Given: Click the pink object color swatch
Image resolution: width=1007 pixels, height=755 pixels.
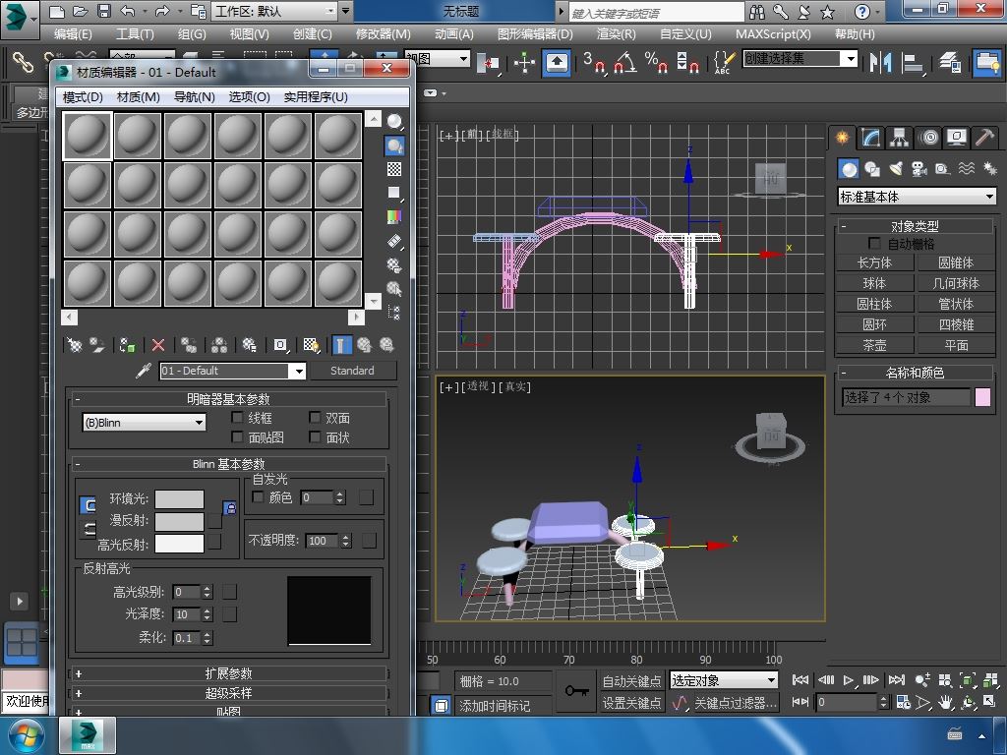Looking at the screenshot, I should pos(982,397).
